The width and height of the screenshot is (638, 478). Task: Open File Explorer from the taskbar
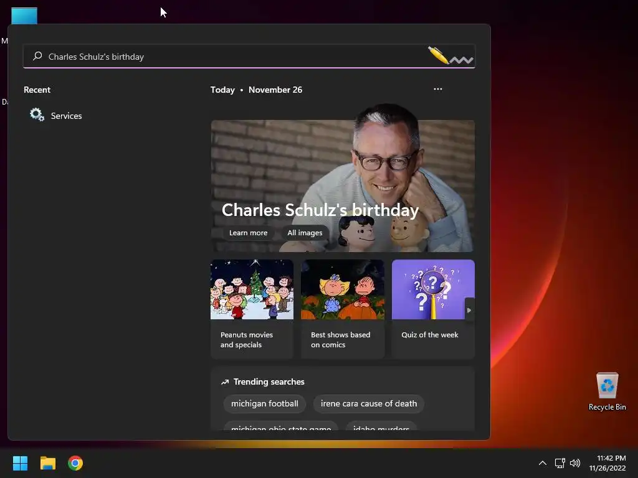pos(47,463)
